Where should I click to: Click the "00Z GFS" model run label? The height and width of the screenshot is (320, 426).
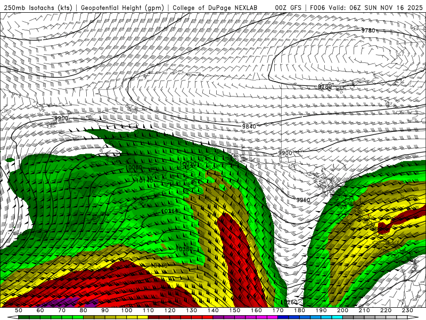pyautogui.click(x=288, y=7)
